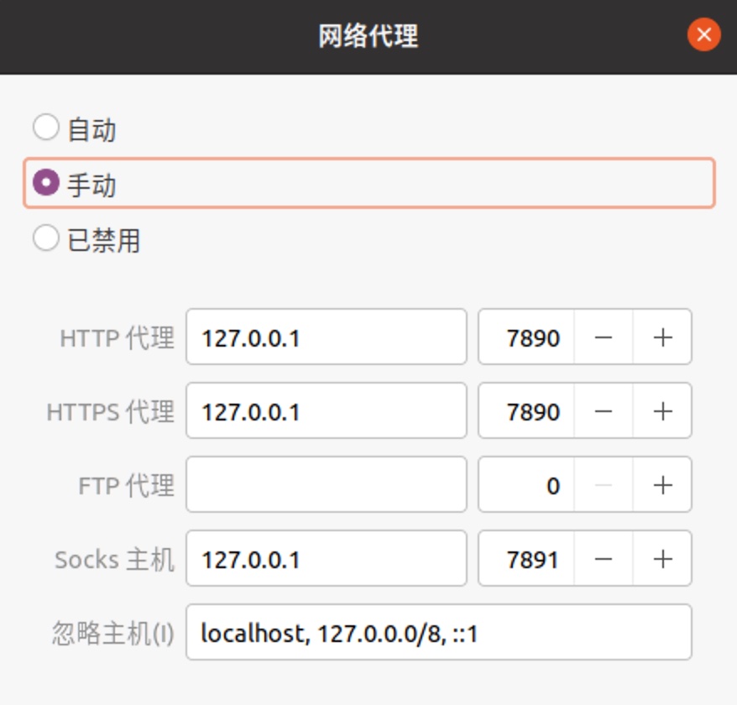Click the HTTPS port number 7890 field

coord(526,410)
